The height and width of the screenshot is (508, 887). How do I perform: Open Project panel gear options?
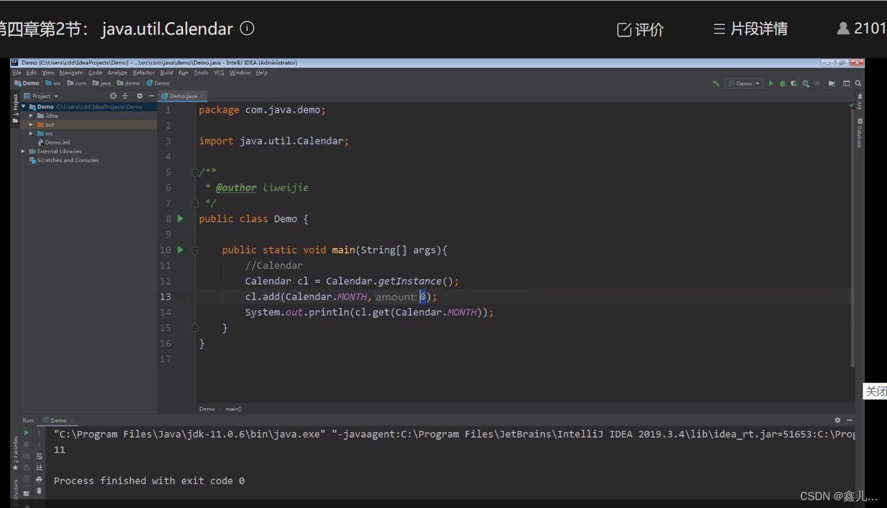[139, 96]
